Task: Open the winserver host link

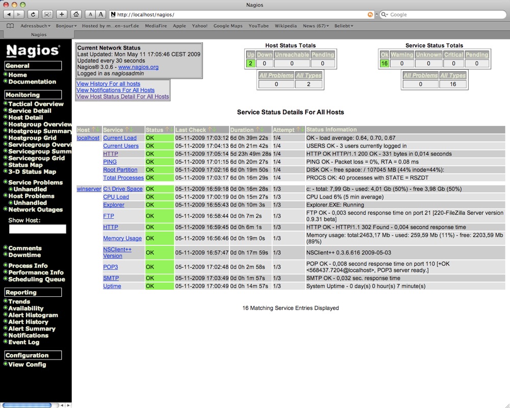Action: pos(89,189)
